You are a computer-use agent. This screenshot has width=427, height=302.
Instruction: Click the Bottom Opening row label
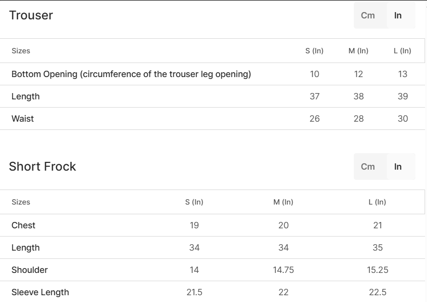click(131, 74)
